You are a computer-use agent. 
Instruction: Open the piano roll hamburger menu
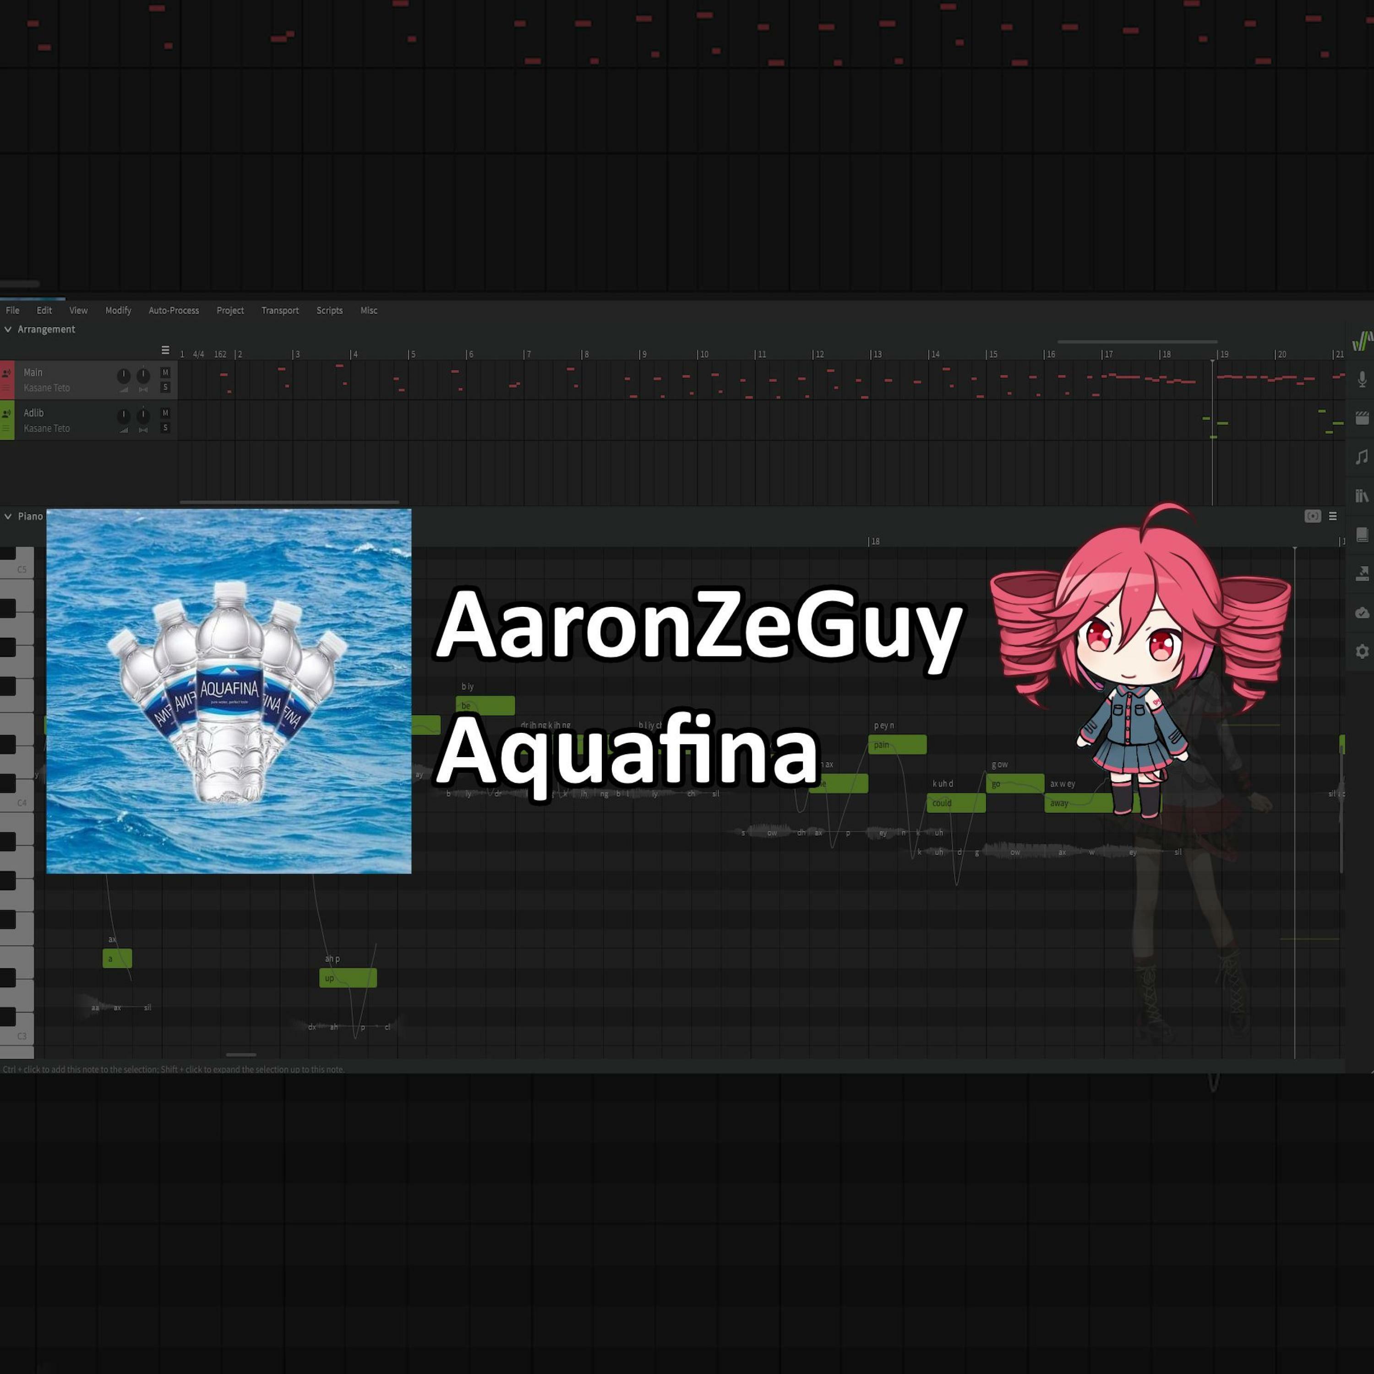click(1333, 516)
